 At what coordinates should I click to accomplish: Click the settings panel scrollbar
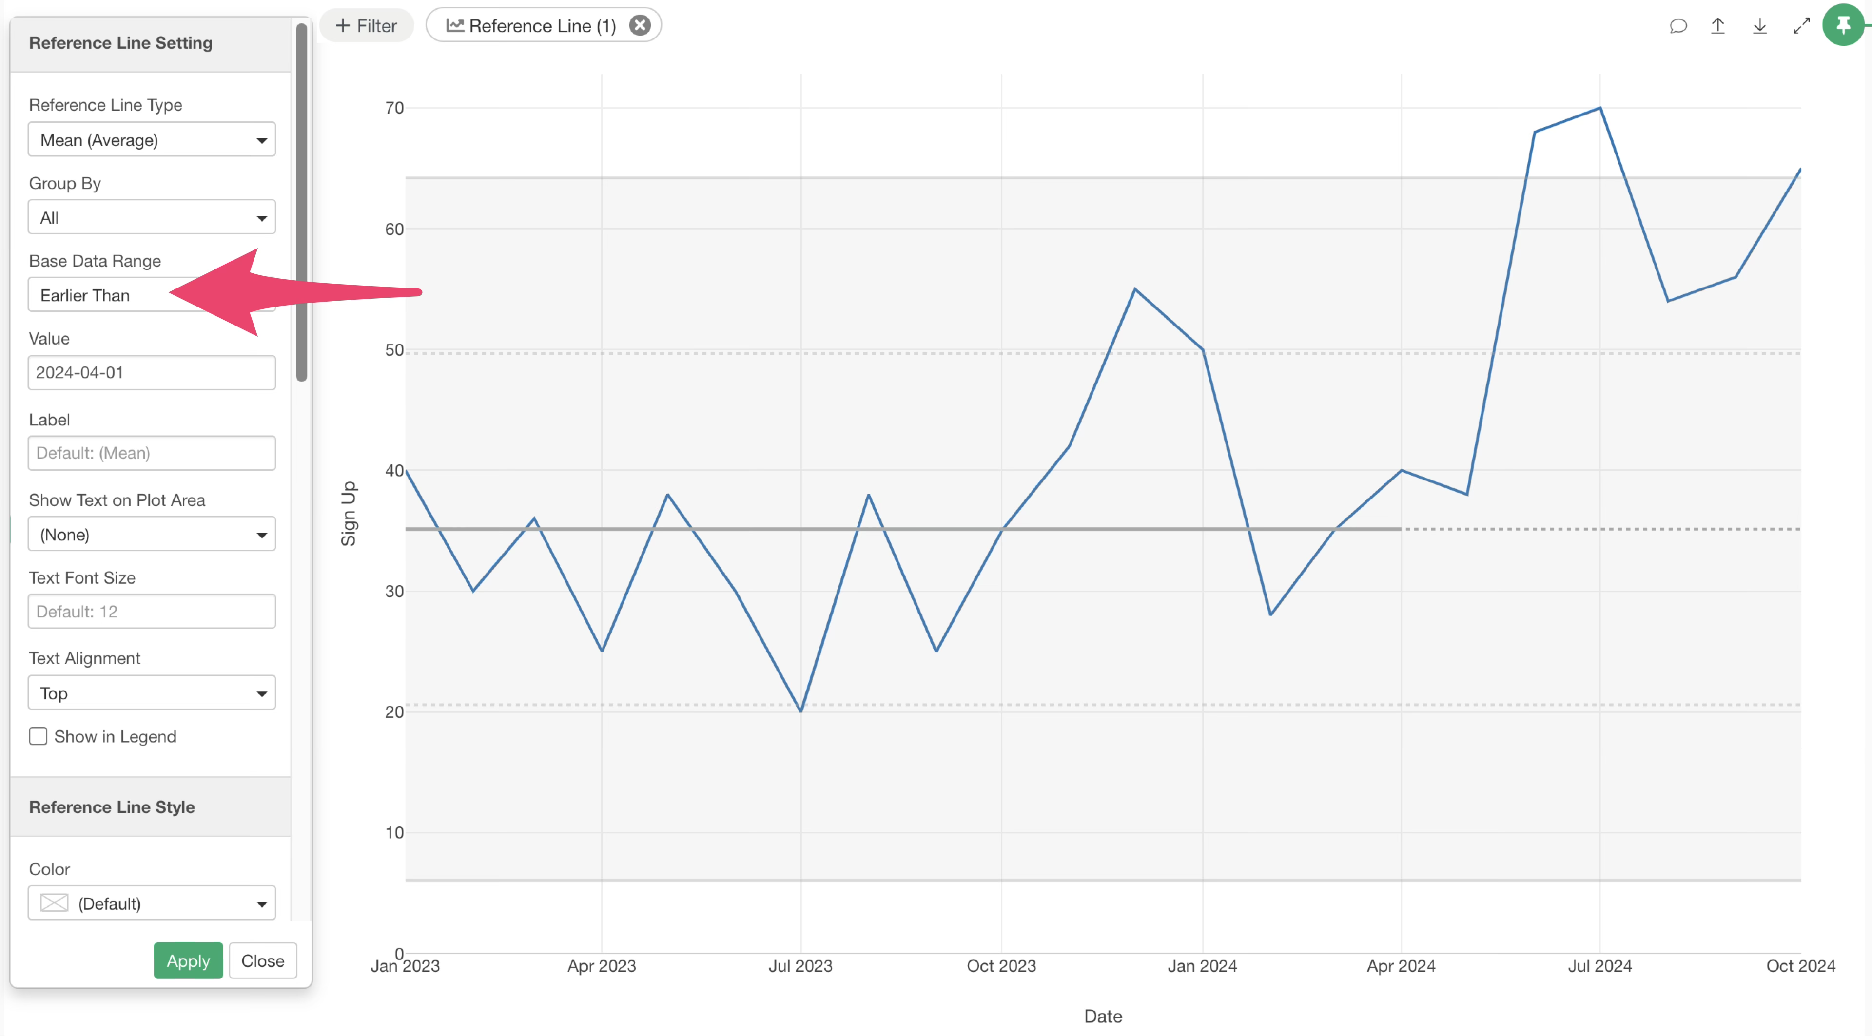click(302, 203)
